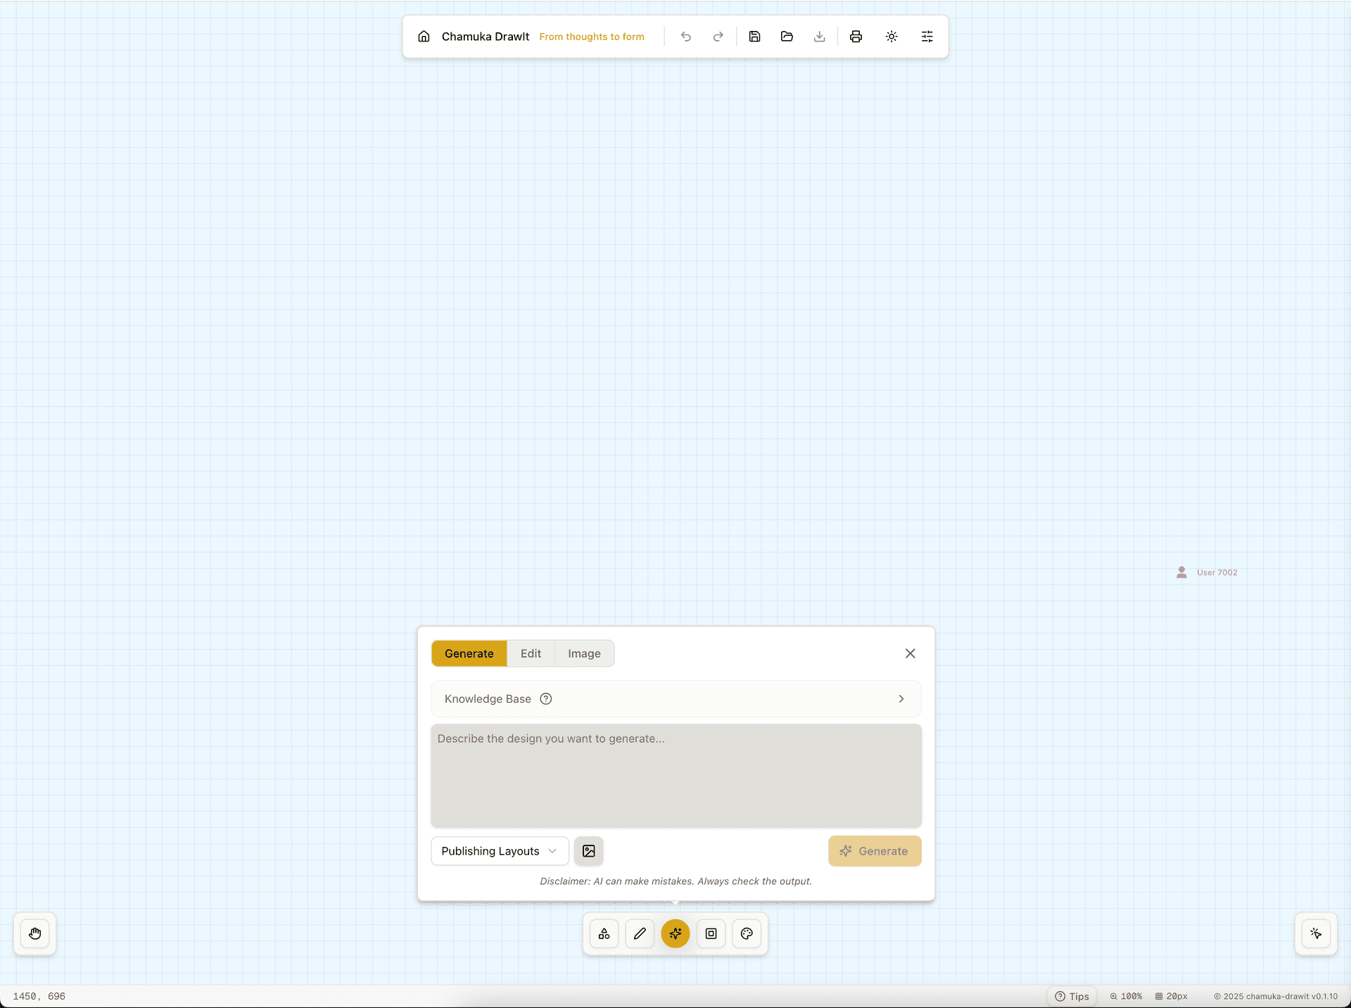Switch to the Edit tab
This screenshot has width=1351, height=1008.
click(531, 653)
